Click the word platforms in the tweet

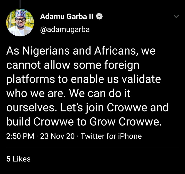pos(31,79)
